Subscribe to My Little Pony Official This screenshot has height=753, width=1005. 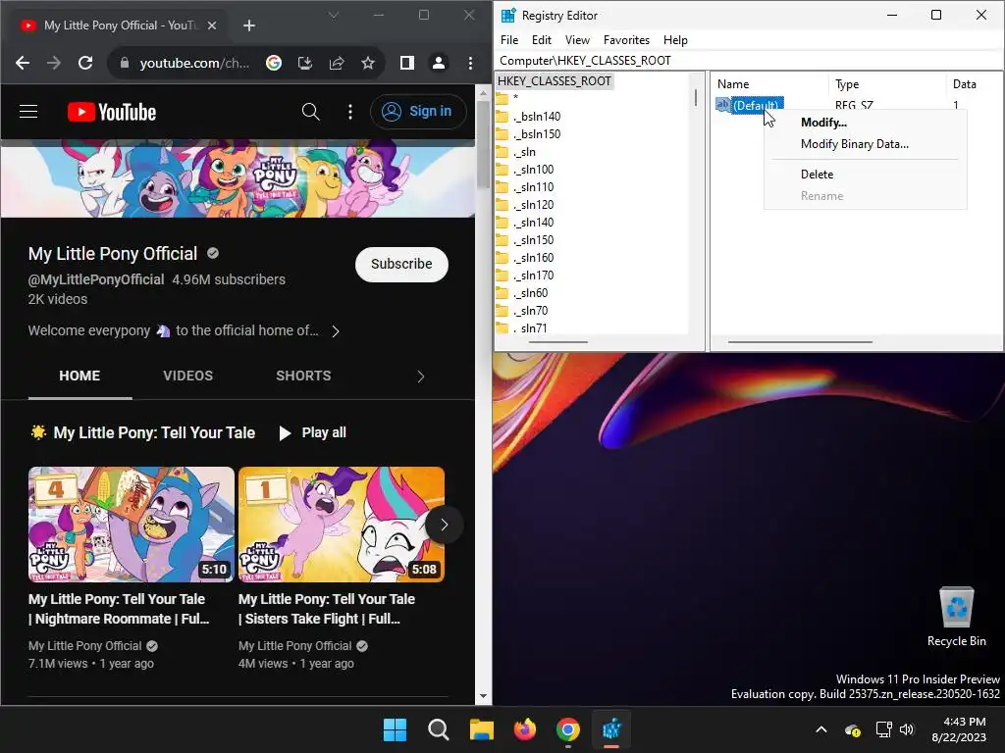tap(401, 264)
